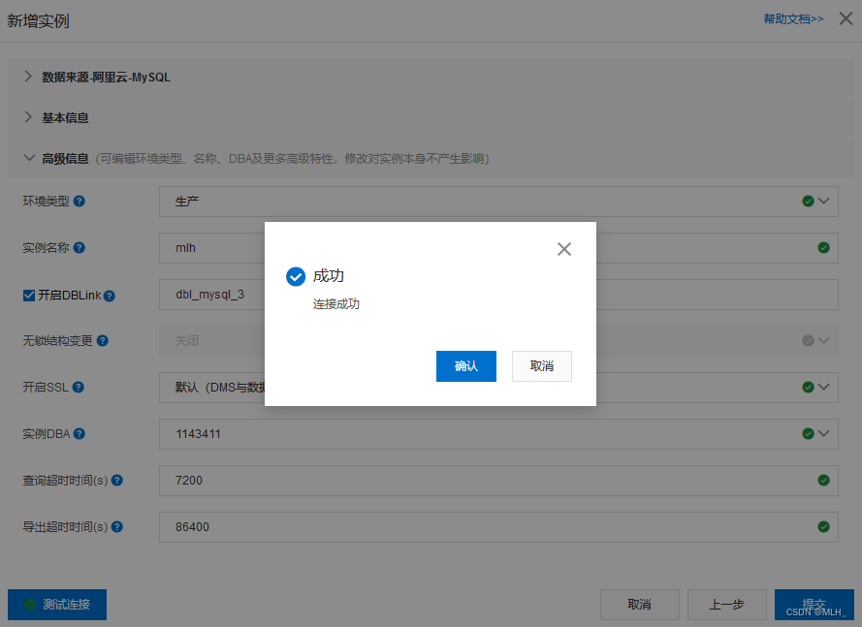Open the 实例DBA dropdown arrow

click(823, 434)
